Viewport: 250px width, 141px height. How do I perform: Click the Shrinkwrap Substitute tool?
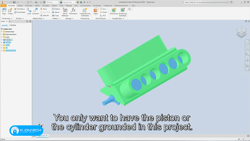pos(123,12)
